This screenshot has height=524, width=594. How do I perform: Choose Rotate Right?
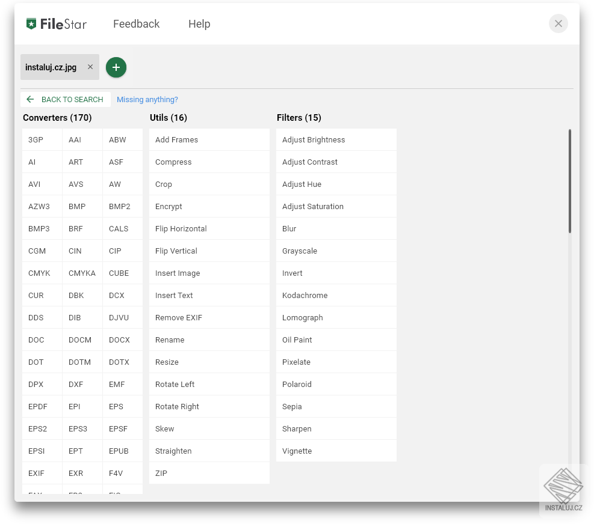coord(209,406)
